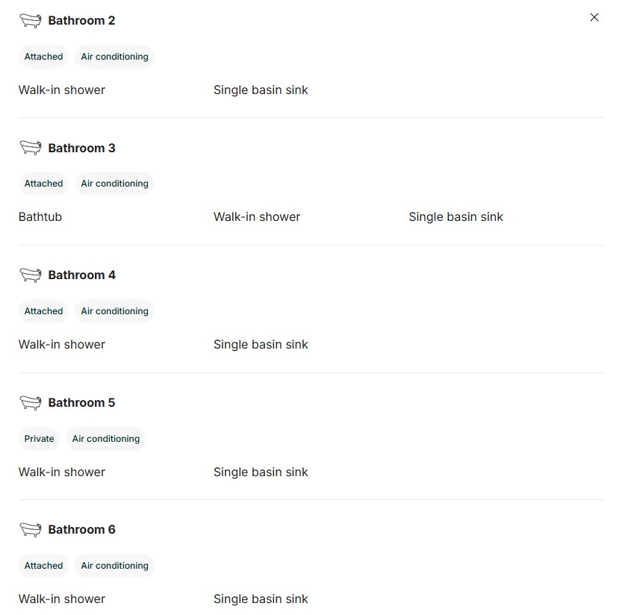
Task: Close the bathroom details dialog
Action: coord(594,17)
